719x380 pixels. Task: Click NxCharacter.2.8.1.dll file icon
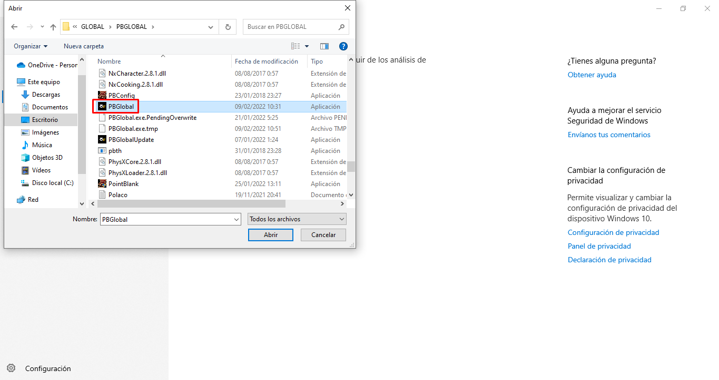pos(103,74)
